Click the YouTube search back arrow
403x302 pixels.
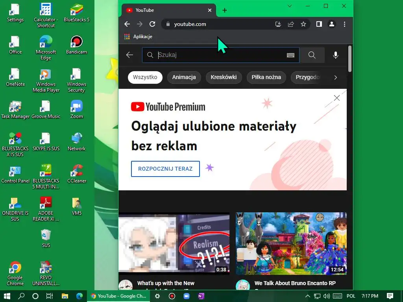[129, 55]
